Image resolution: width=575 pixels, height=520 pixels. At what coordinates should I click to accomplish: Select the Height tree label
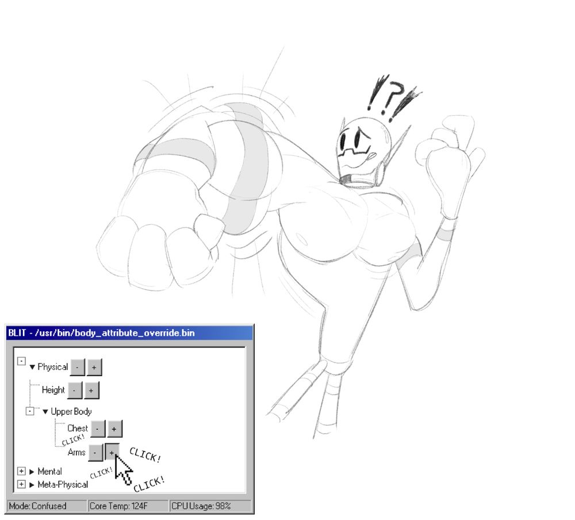(53, 390)
